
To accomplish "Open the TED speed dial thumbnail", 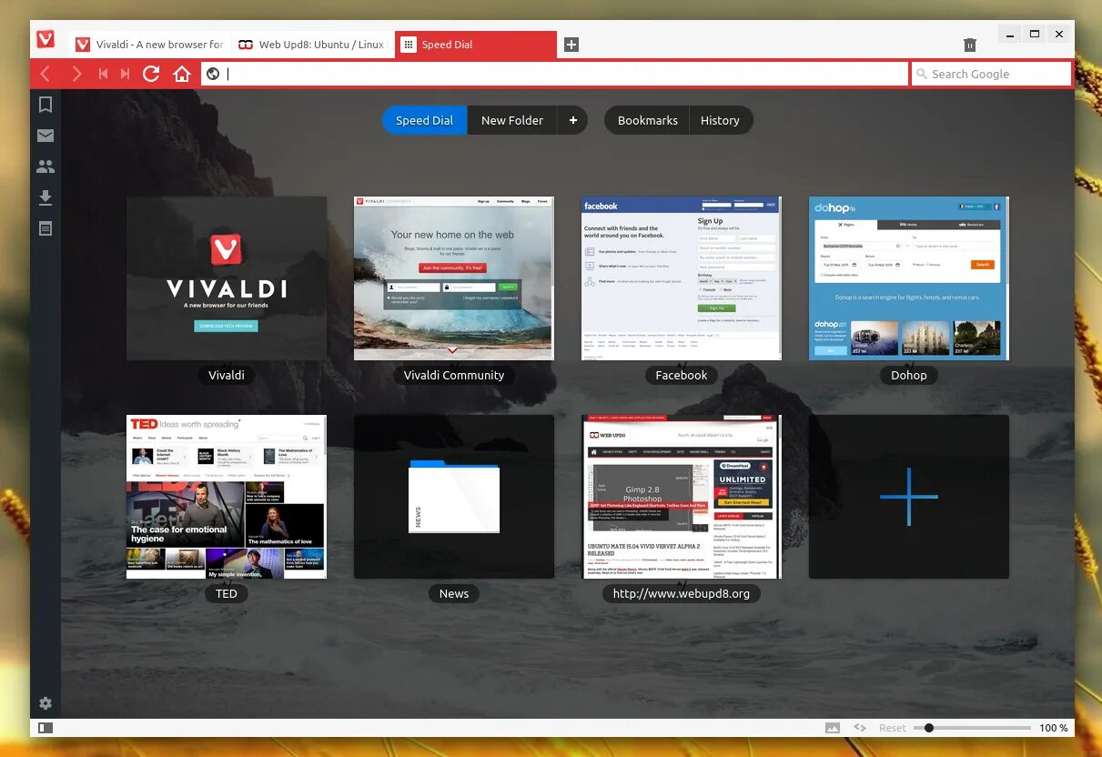I will pos(227,497).
